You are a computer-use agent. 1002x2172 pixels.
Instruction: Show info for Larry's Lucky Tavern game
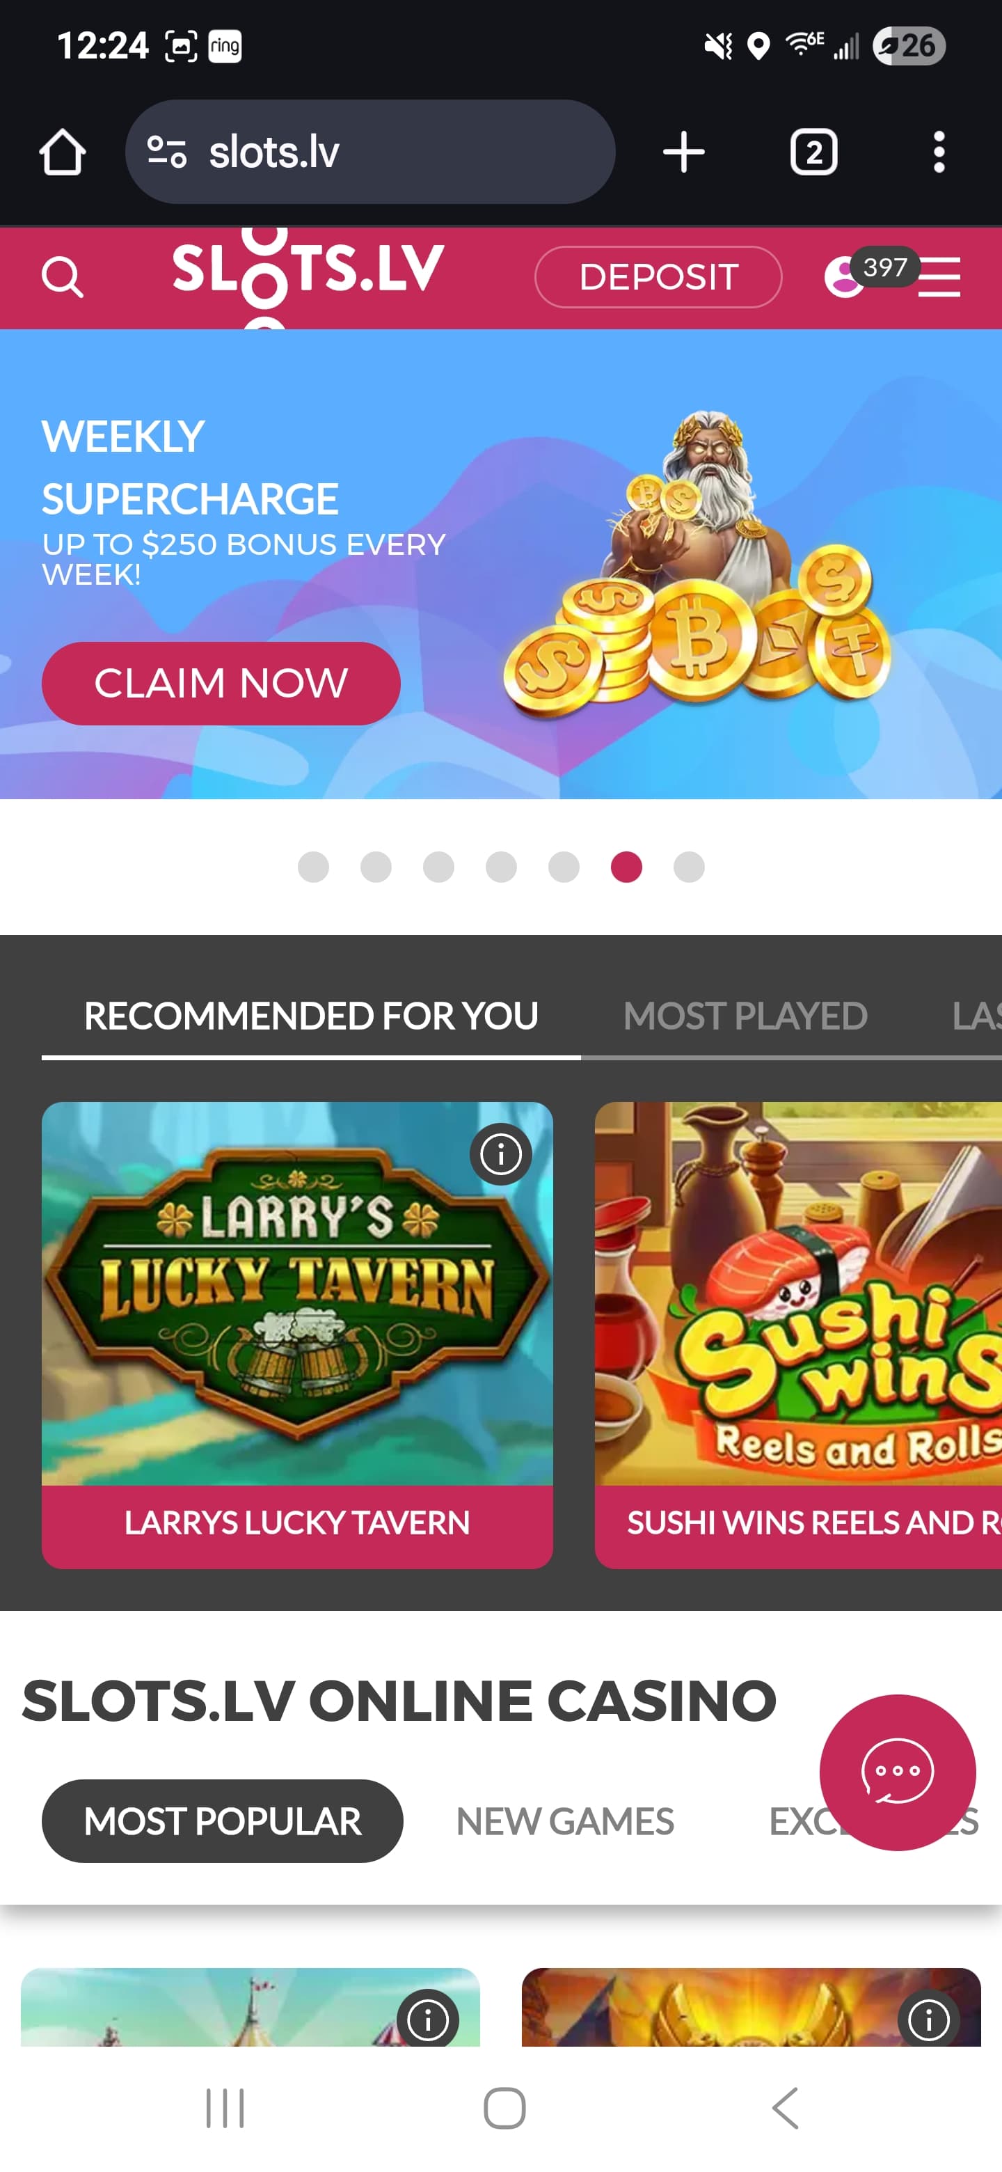click(500, 1154)
